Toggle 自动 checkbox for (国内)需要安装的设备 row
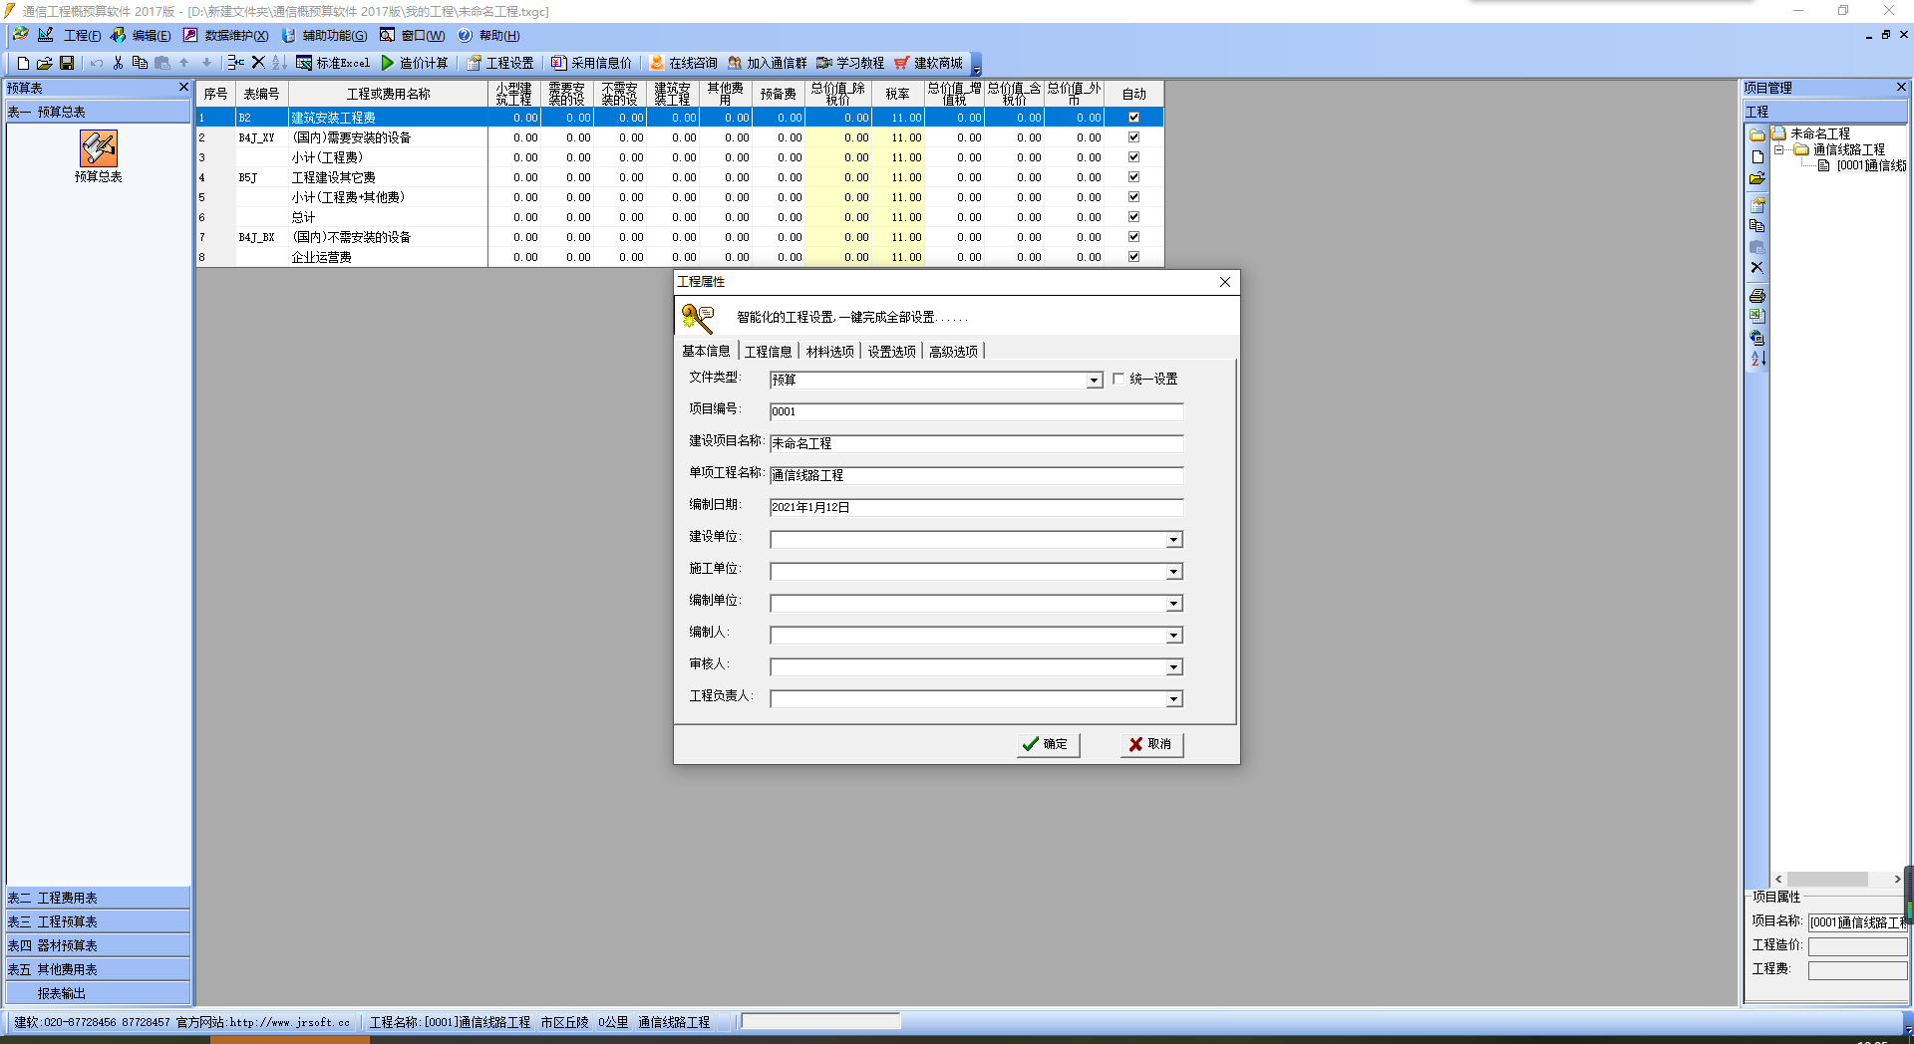This screenshot has width=1914, height=1044. 1133,137
